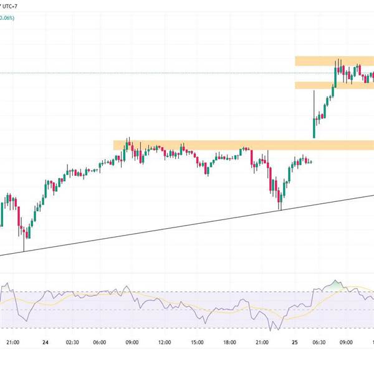
Task: Click the 12:00 time axis label
Action: click(165, 342)
